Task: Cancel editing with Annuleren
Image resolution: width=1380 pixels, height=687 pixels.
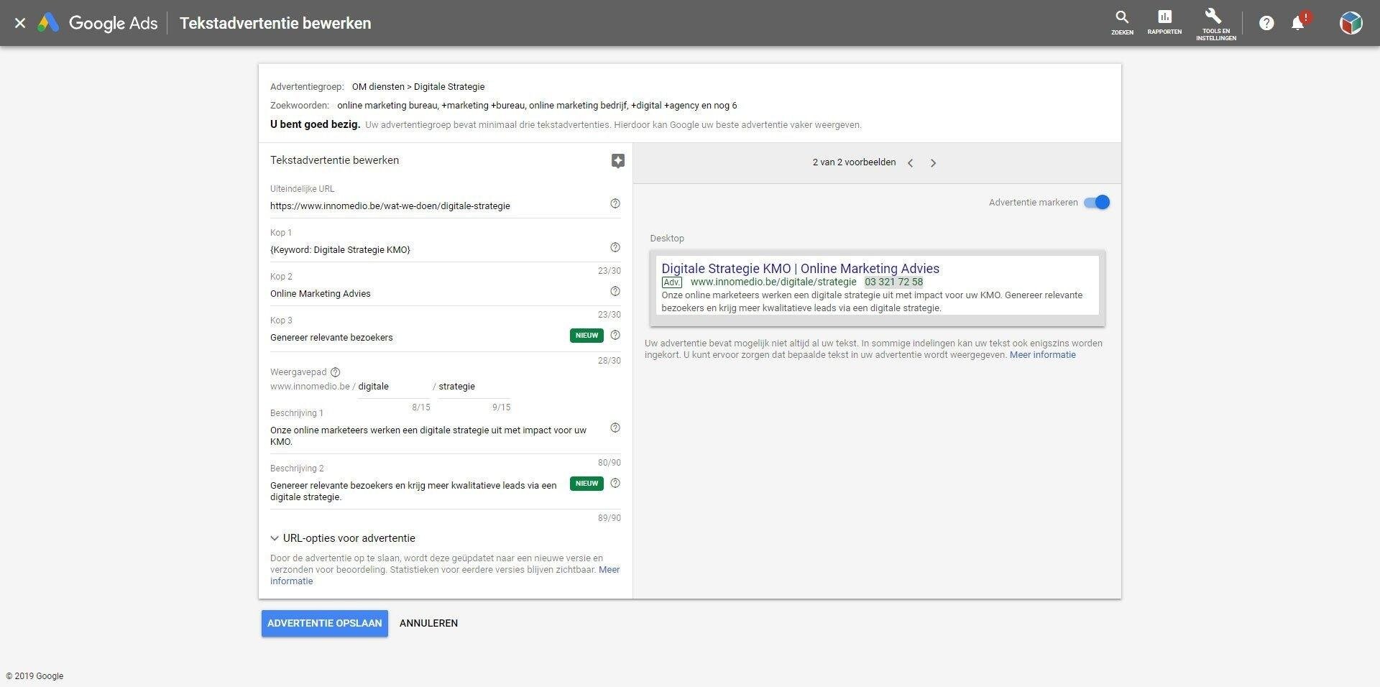Action: pyautogui.click(x=428, y=623)
